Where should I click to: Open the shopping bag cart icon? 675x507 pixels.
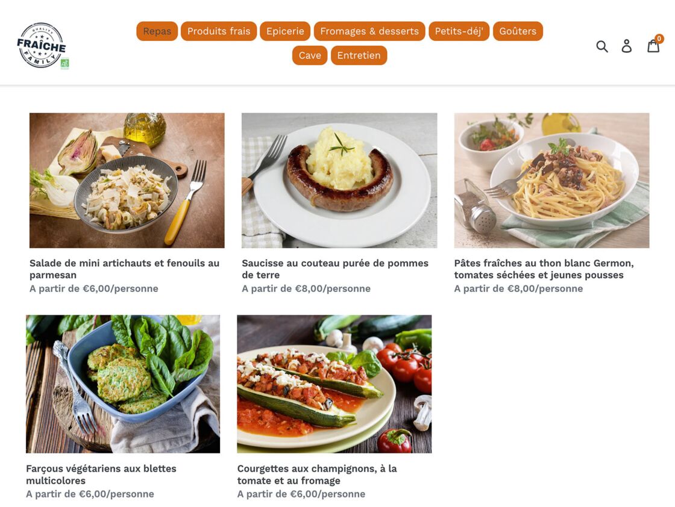tap(655, 45)
